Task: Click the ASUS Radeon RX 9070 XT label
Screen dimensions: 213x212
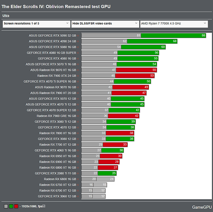Action: tap(53, 70)
